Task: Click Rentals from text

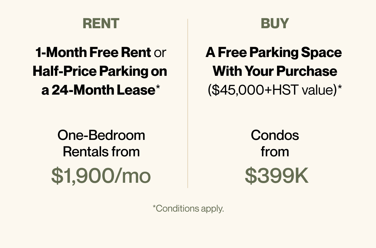Action: pyautogui.click(x=101, y=152)
